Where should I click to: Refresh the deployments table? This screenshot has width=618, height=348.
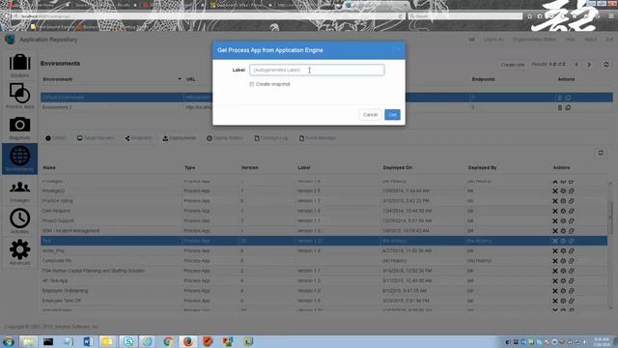click(601, 153)
